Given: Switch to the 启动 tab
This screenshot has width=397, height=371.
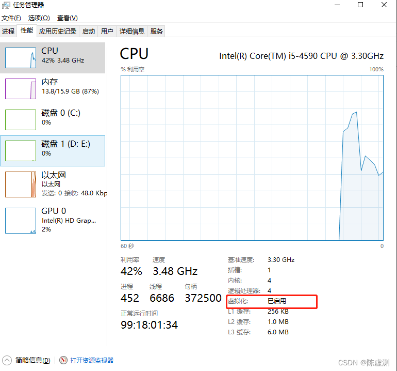Looking at the screenshot, I should (x=88, y=31).
